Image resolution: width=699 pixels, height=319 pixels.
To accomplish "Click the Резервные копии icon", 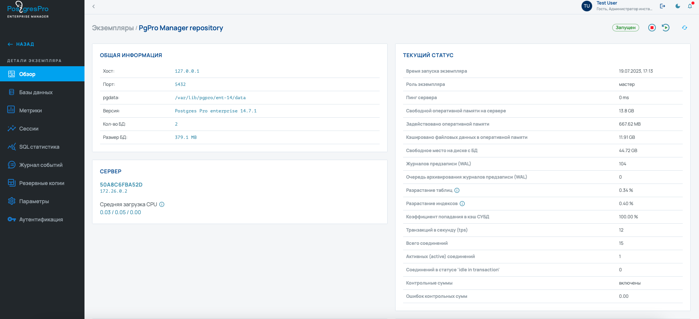I will (x=11, y=183).
